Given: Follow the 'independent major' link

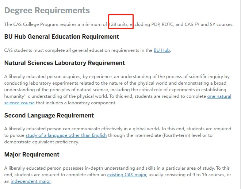Looking at the screenshot, I should 30,181.
